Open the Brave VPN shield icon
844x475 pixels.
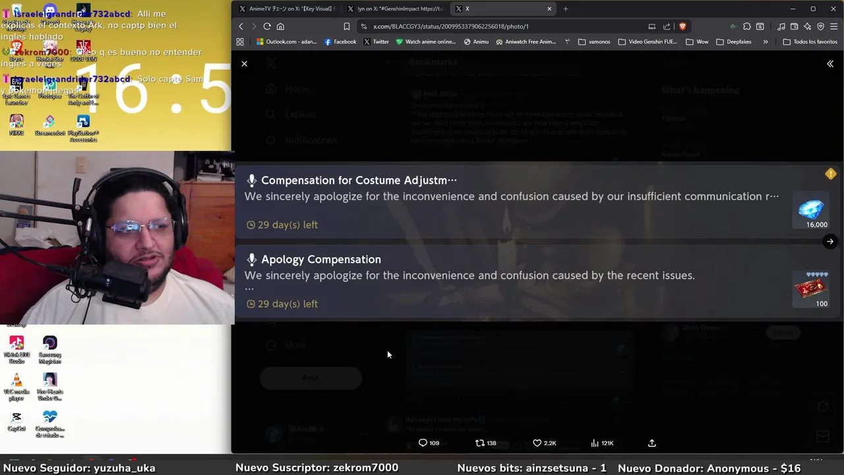pos(821,26)
